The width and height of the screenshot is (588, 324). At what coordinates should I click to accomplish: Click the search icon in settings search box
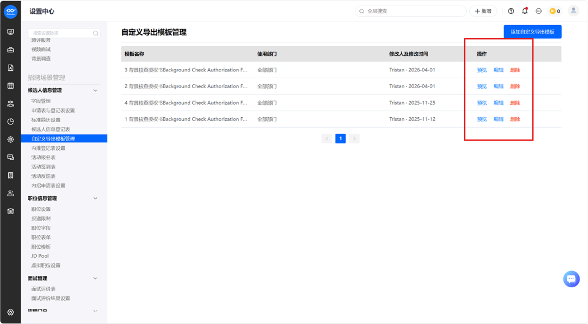click(96, 33)
